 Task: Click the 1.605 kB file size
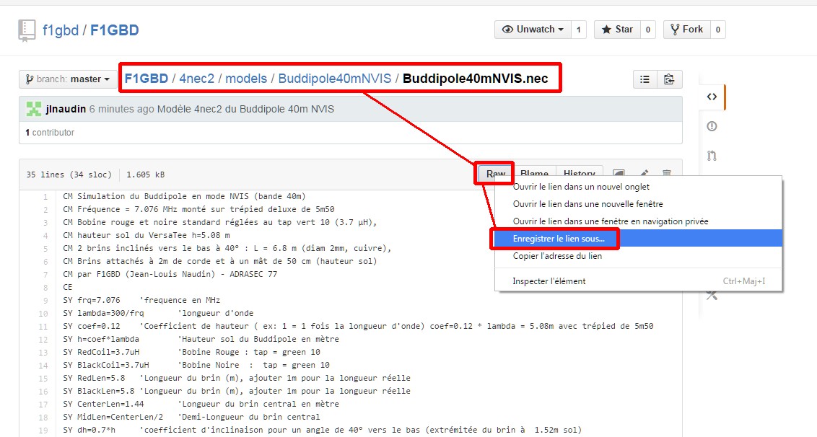pos(145,175)
